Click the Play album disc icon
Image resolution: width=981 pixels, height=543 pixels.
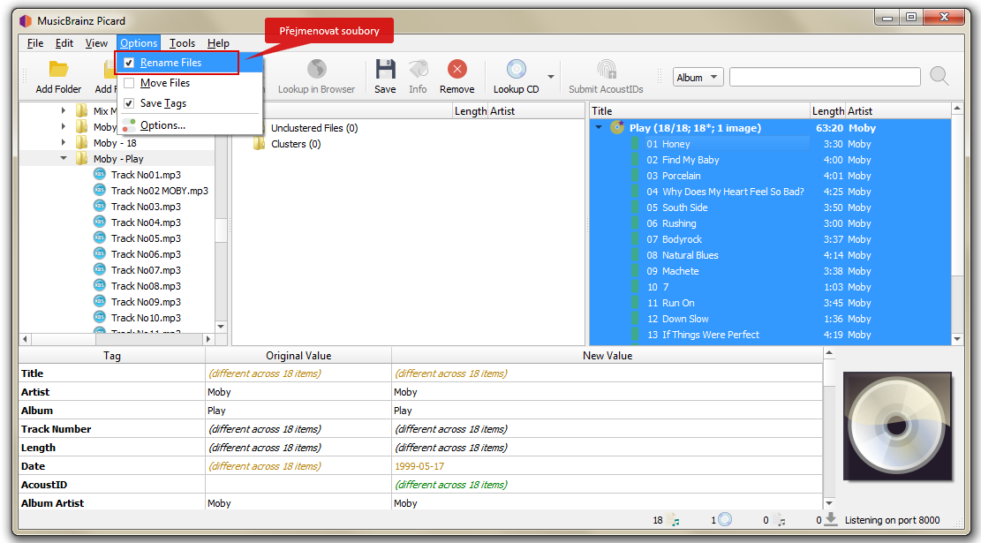pos(617,128)
